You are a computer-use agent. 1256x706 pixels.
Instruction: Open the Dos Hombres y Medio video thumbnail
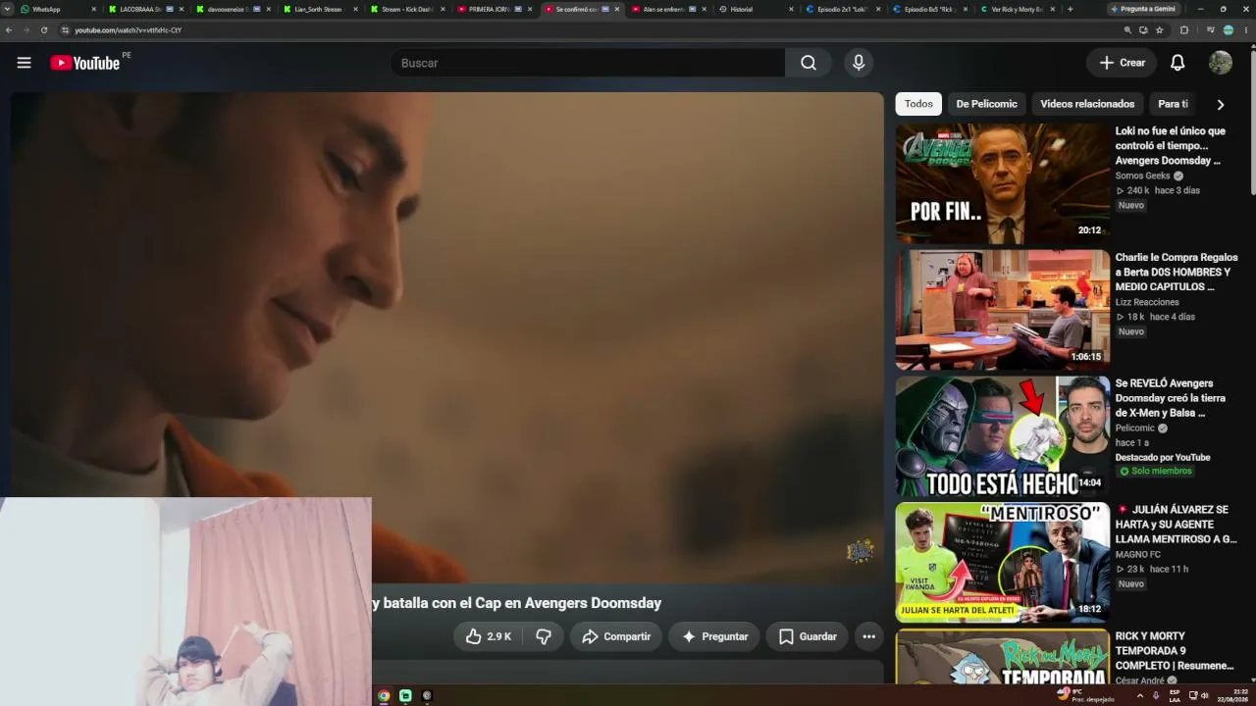[1002, 310]
